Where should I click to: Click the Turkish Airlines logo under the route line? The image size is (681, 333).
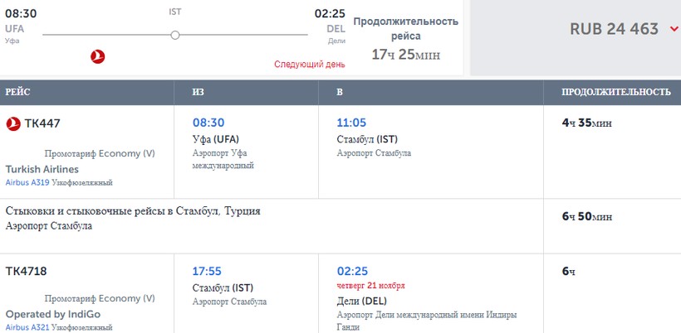98,57
